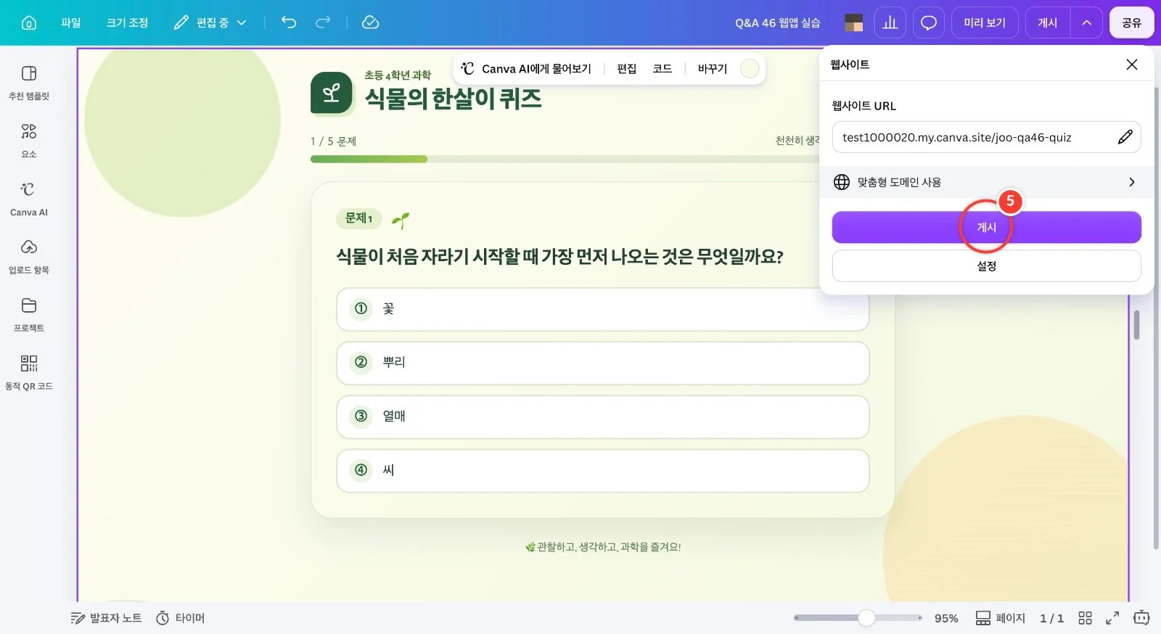Enter fullscreen presentation mode

pyautogui.click(x=1112, y=618)
